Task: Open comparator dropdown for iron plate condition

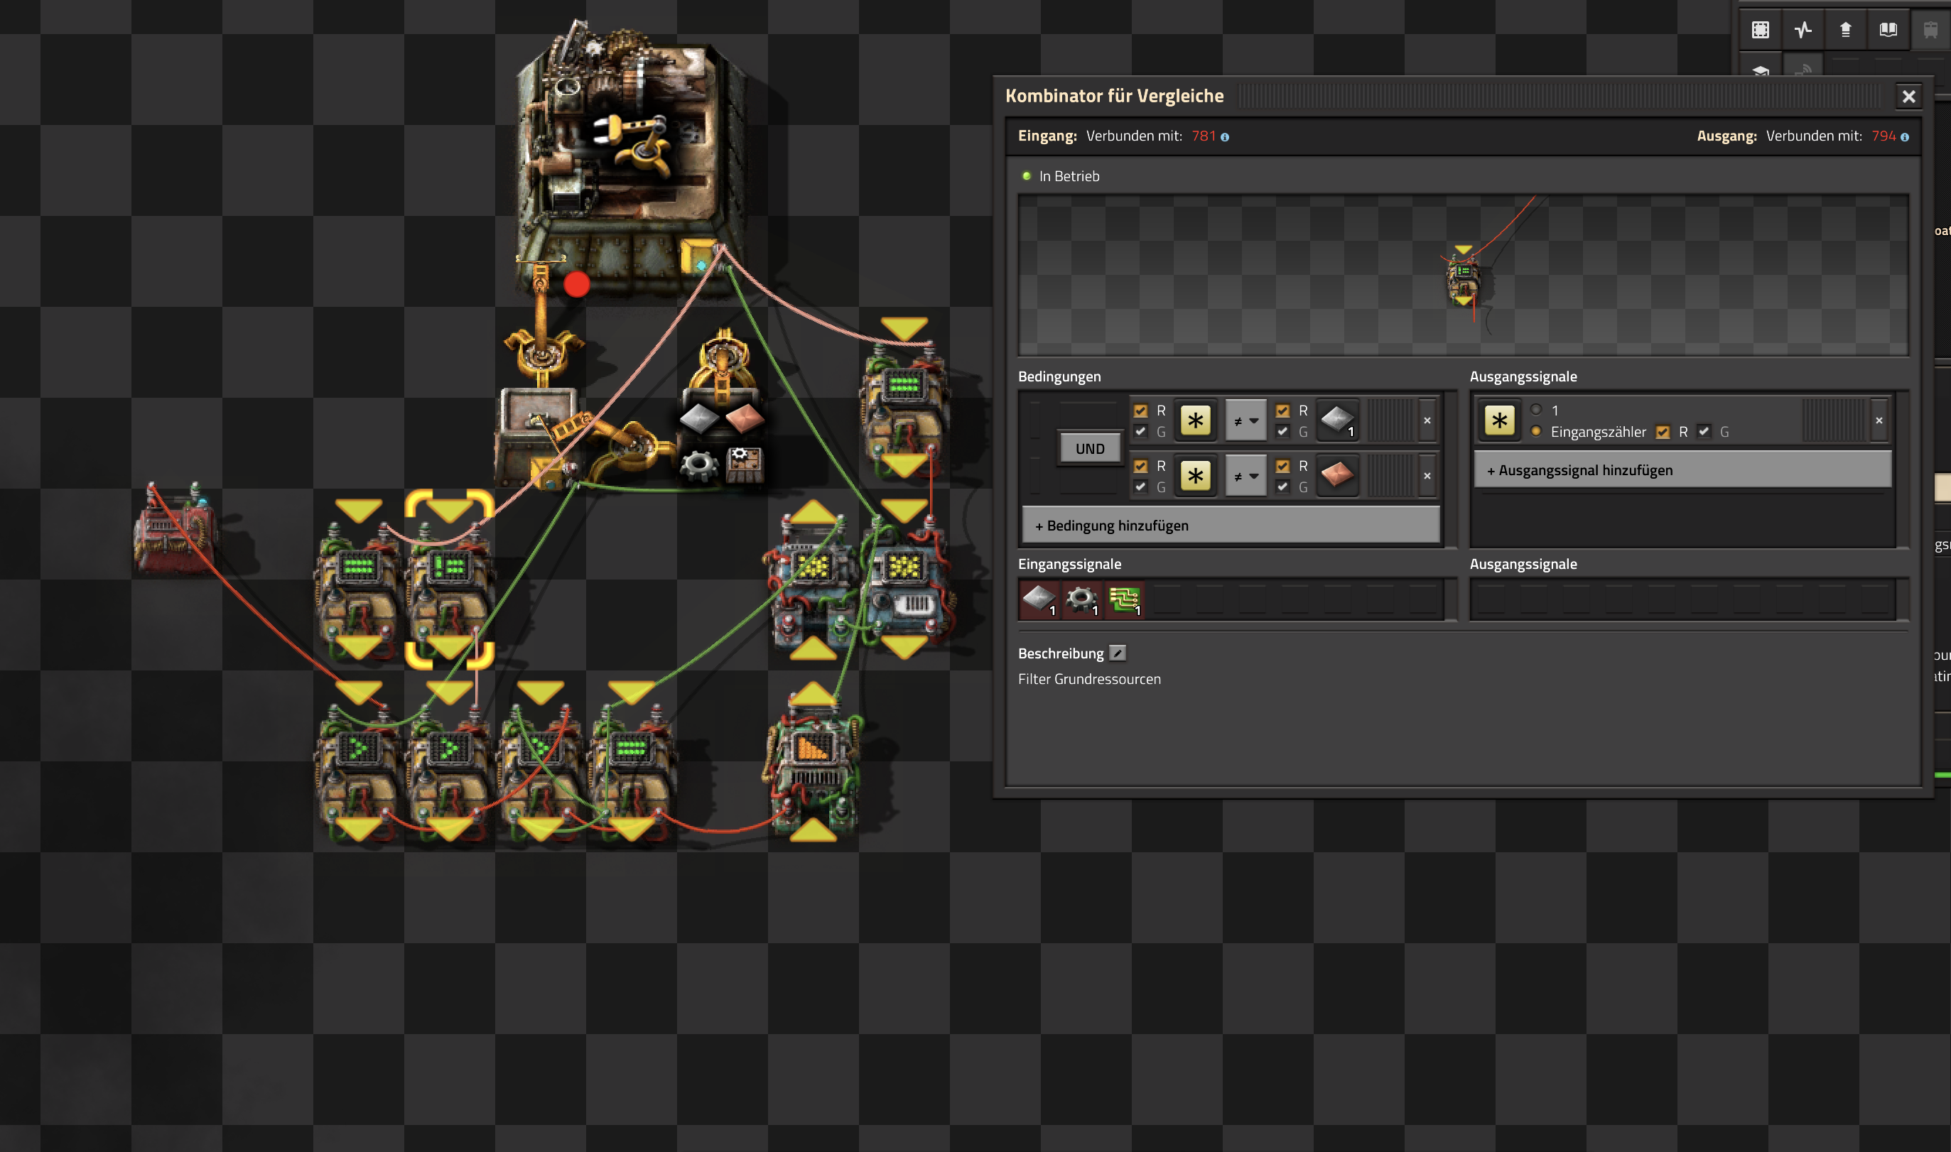Action: 1246,420
